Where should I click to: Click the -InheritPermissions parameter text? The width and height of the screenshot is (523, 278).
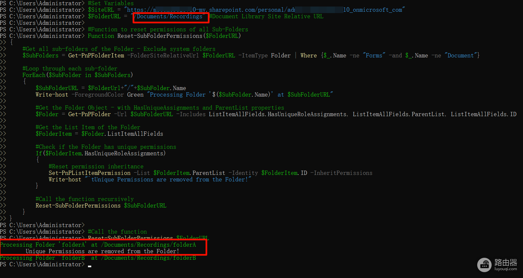click(341, 173)
